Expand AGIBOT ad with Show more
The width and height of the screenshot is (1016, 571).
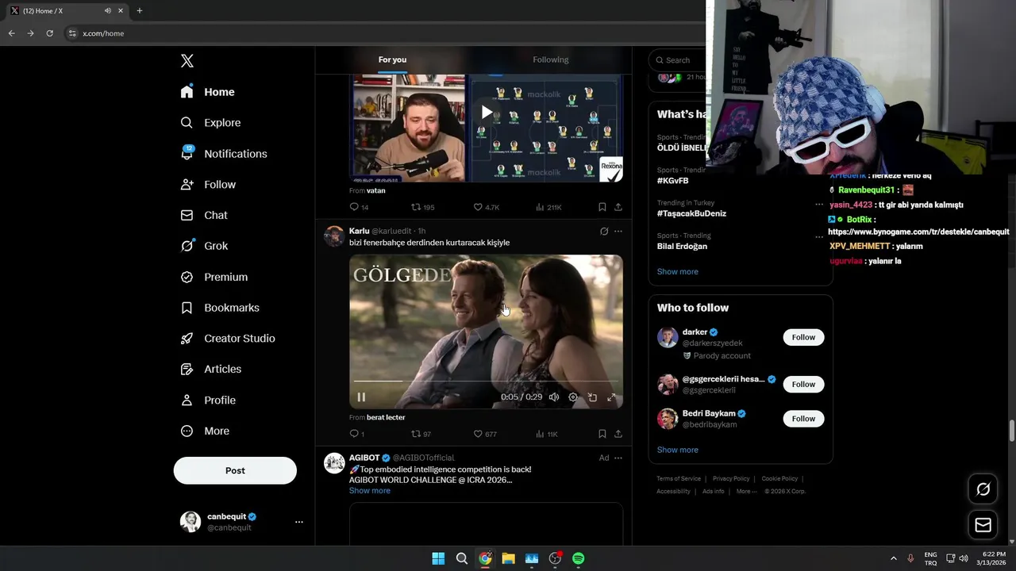click(370, 491)
